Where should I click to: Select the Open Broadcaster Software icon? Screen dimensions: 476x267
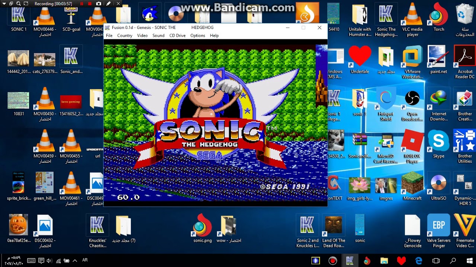(x=412, y=105)
